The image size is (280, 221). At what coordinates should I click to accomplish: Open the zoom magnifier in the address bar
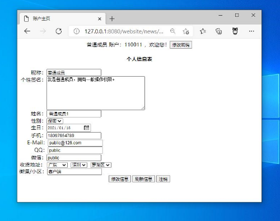point(172,31)
